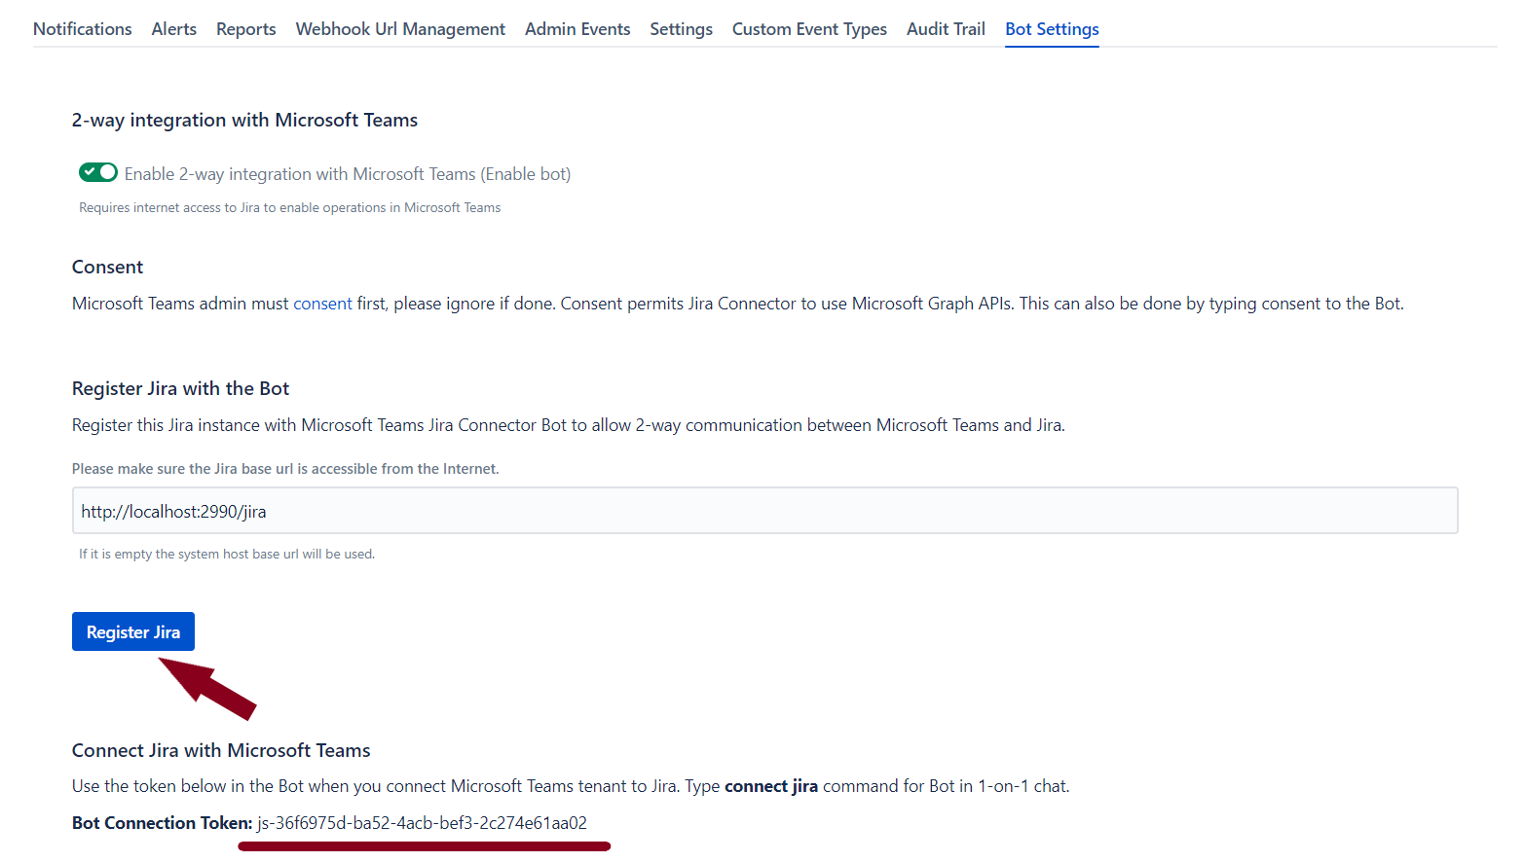Viewport: 1525px width, 863px height.
Task: Open the Notifications tab
Action: [x=82, y=29]
